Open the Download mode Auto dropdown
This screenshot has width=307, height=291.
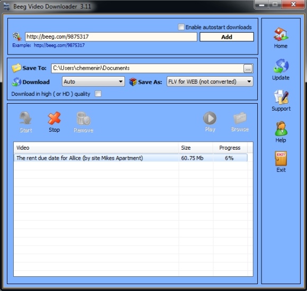click(x=93, y=81)
